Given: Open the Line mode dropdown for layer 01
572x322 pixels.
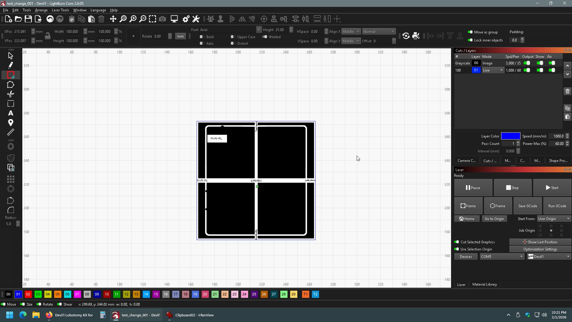Looking at the screenshot, I should (x=493, y=70).
